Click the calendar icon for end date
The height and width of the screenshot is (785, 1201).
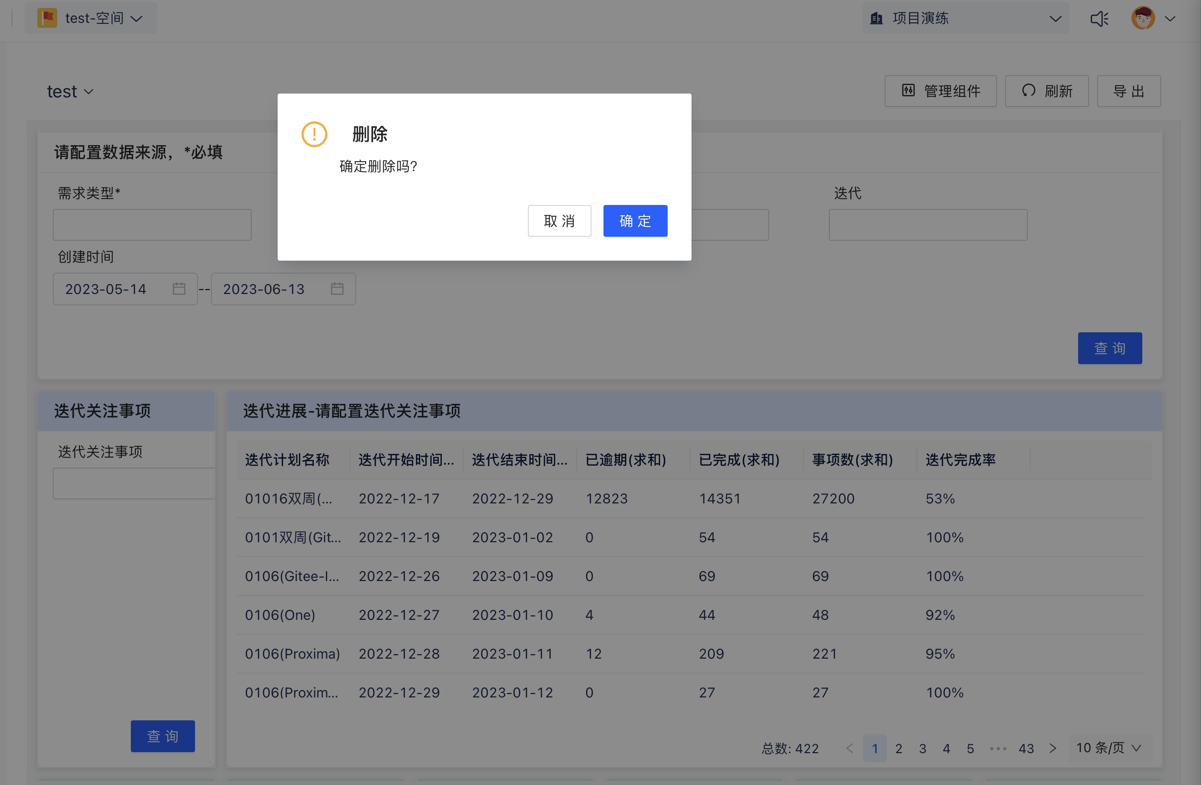tap(337, 289)
